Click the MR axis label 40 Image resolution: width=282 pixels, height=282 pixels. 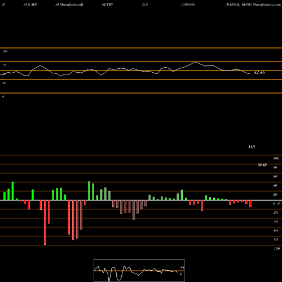tap(275, 186)
